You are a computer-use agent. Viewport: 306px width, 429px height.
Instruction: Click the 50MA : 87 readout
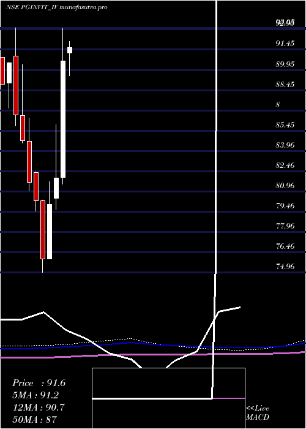(35, 419)
